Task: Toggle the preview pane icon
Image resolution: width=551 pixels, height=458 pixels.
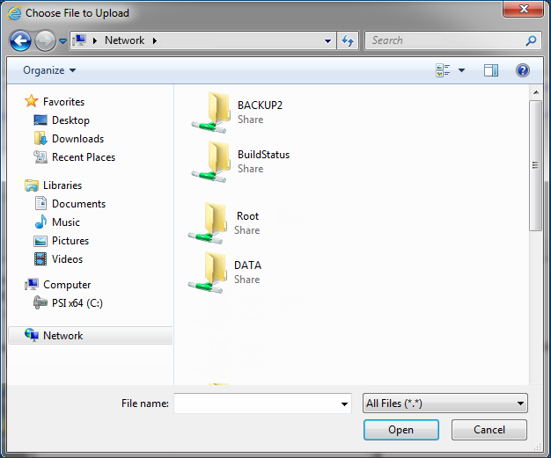Action: [491, 70]
